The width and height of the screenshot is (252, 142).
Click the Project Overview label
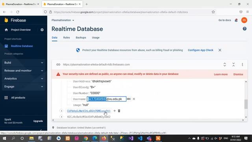(x=21, y=30)
